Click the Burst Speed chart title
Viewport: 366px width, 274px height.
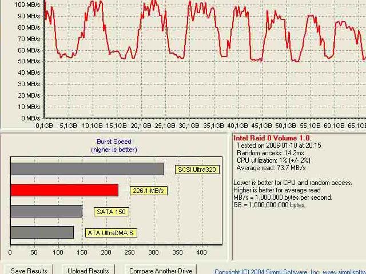pyautogui.click(x=114, y=142)
